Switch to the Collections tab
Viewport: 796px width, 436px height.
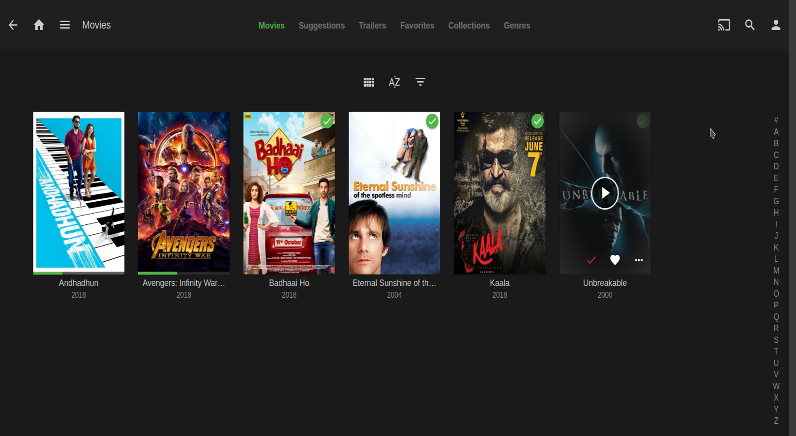(469, 26)
